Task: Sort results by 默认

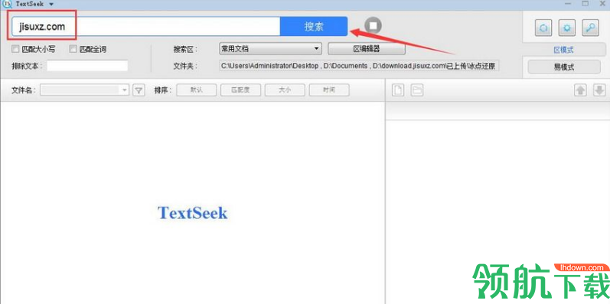Action: [197, 90]
